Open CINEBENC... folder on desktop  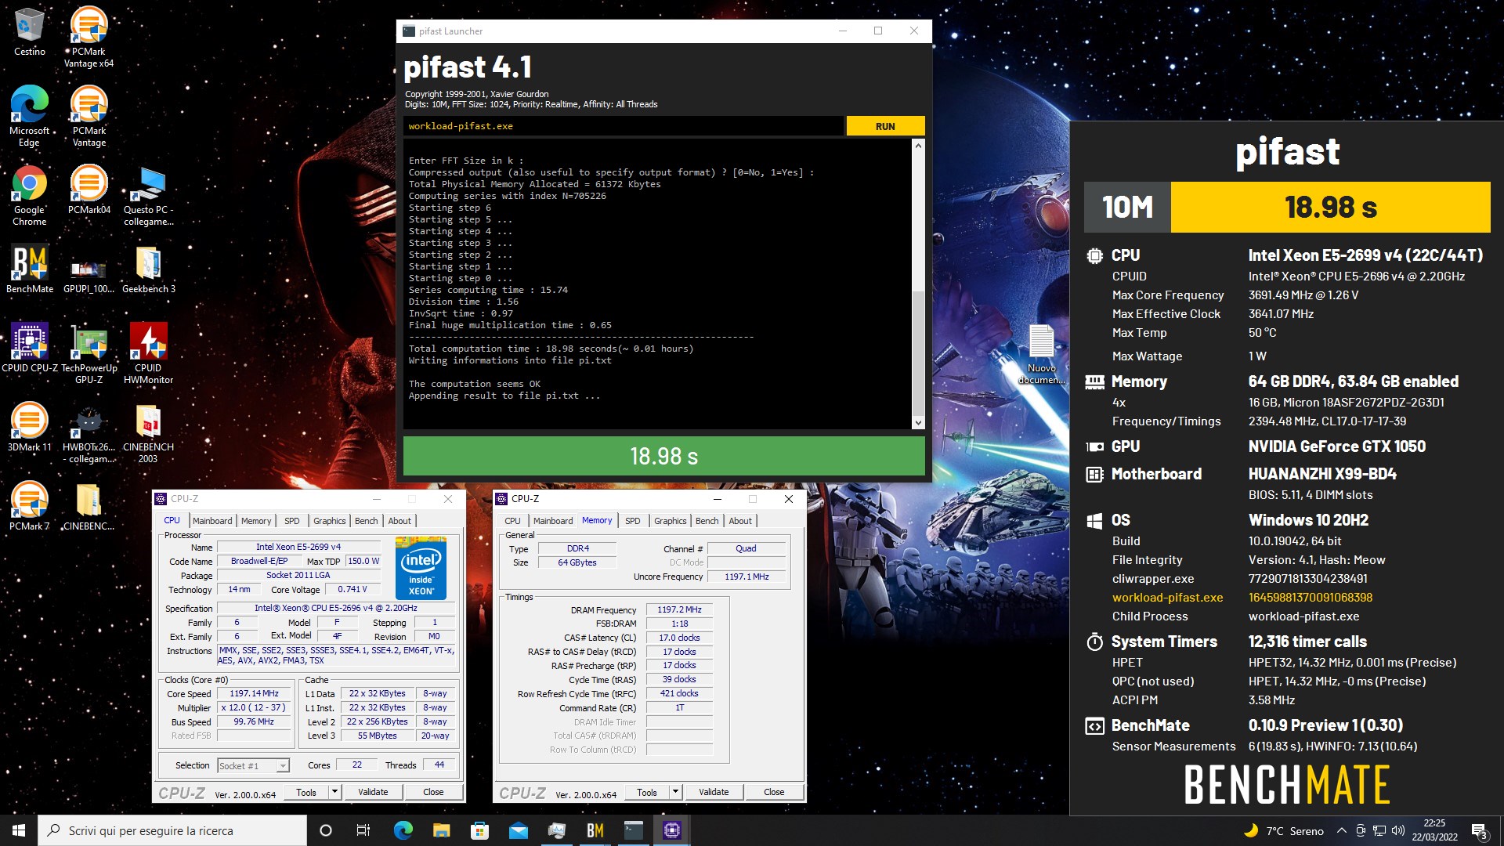(x=89, y=506)
